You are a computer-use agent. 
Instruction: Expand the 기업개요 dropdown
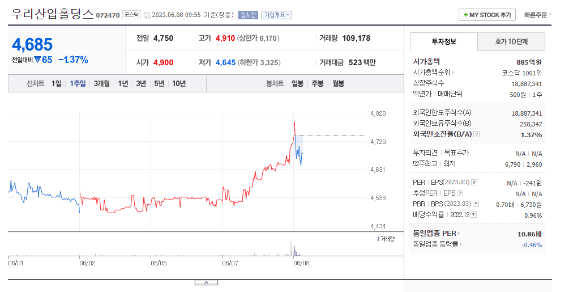277,15
